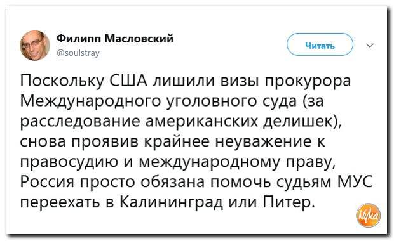The image size is (394, 241).
Task: Click the word Питер ending the tweet
Action: pos(289,202)
